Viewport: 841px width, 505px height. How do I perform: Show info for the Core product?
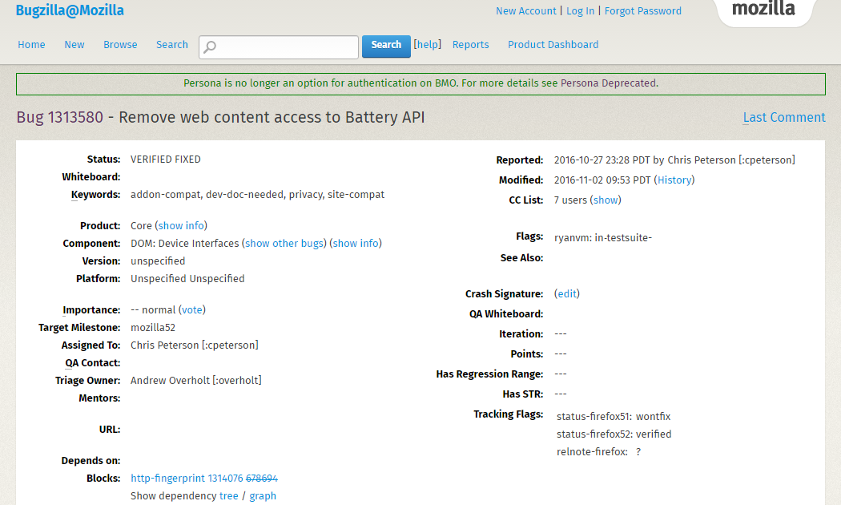[x=181, y=225]
